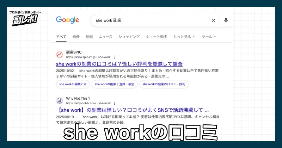Click the Why Not This? site name
282x148 pixels.
click(x=78, y=98)
